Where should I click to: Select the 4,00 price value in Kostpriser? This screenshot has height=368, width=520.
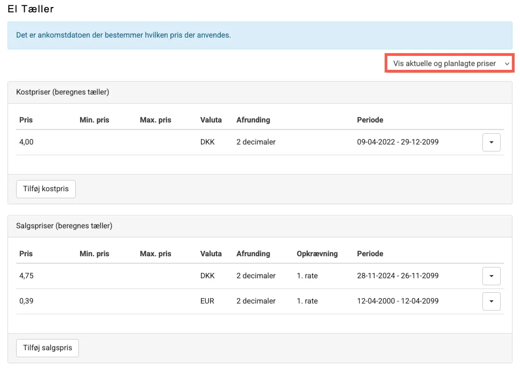(x=27, y=142)
